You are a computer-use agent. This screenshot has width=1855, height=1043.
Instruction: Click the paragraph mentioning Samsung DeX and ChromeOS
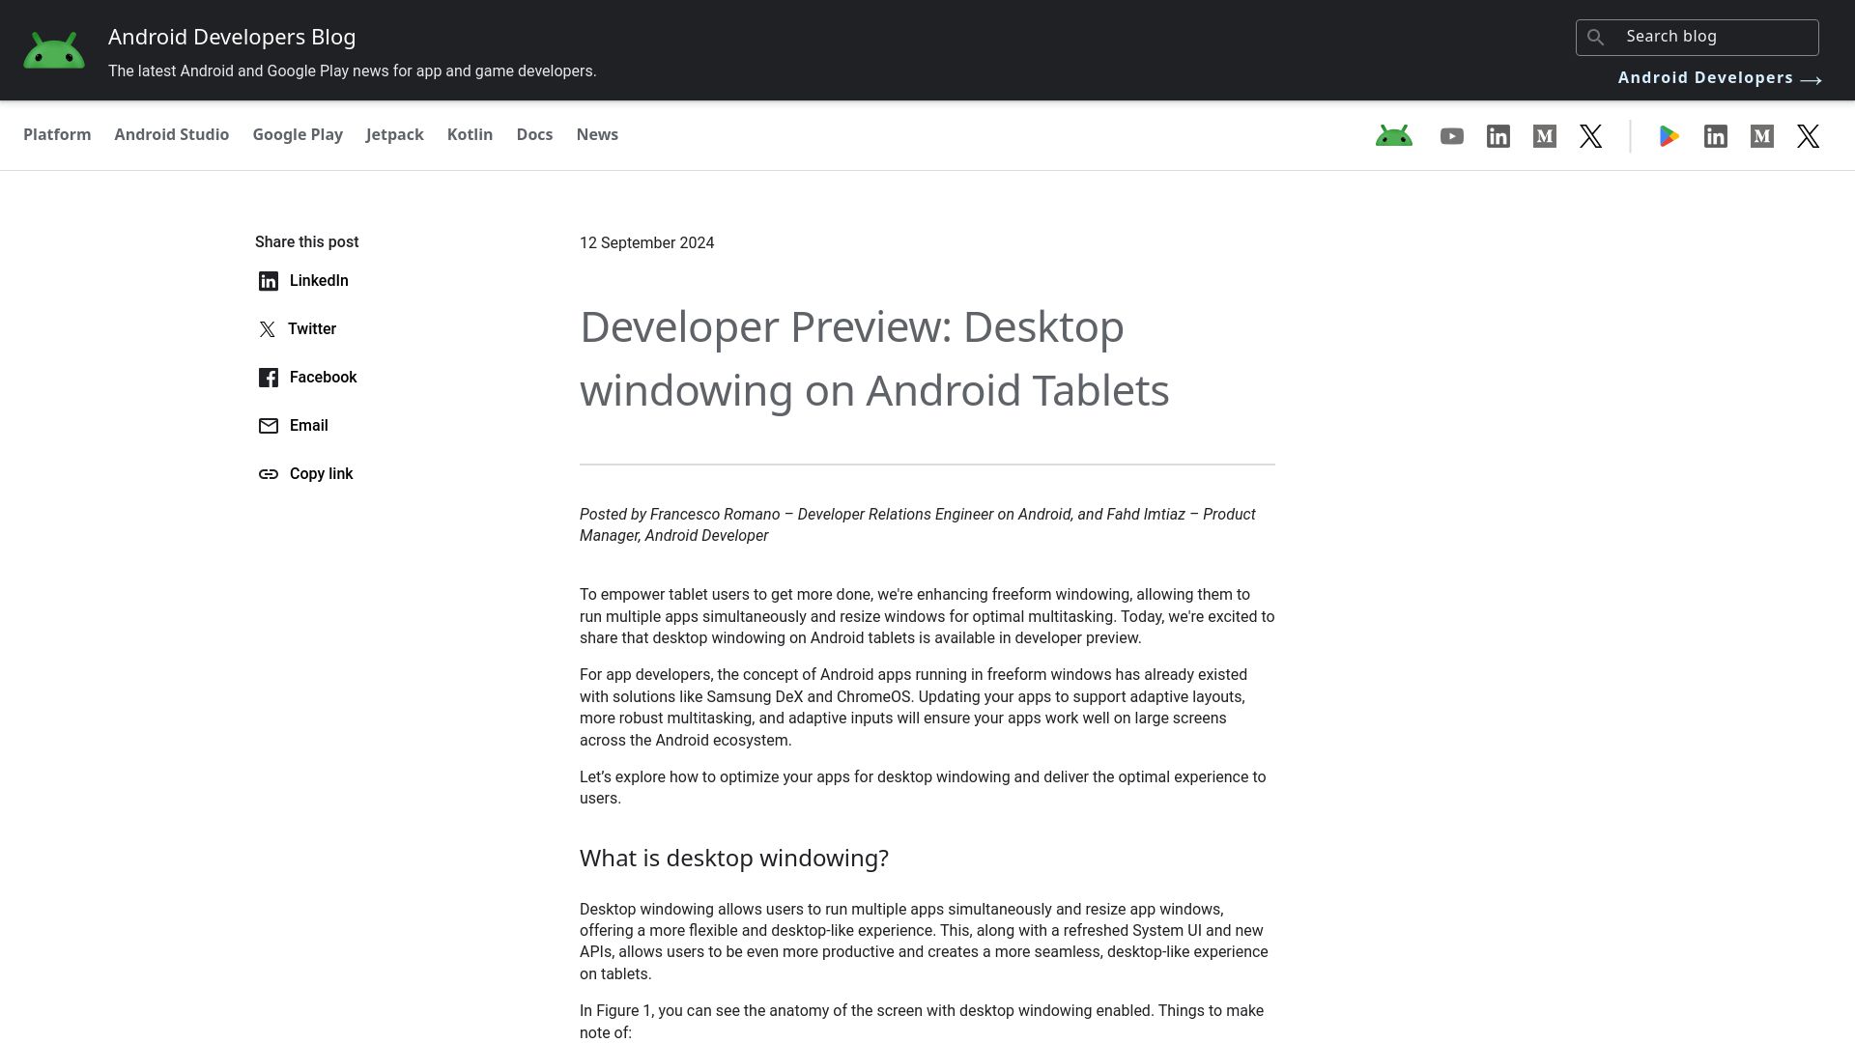point(913,707)
